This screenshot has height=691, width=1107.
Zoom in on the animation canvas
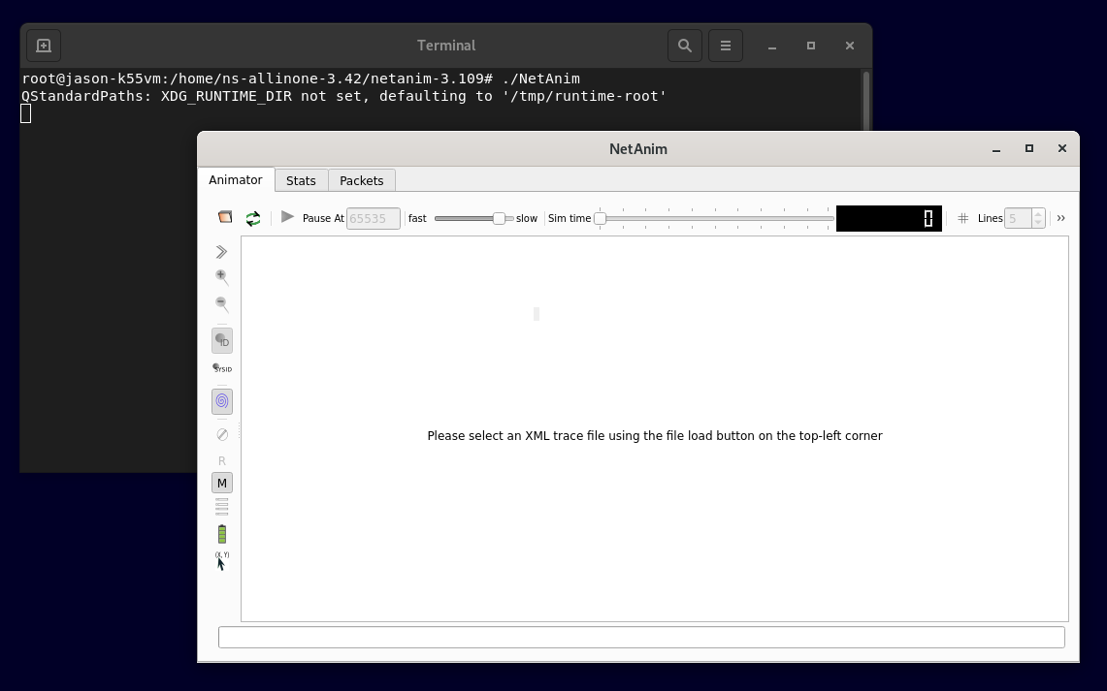pos(221,277)
